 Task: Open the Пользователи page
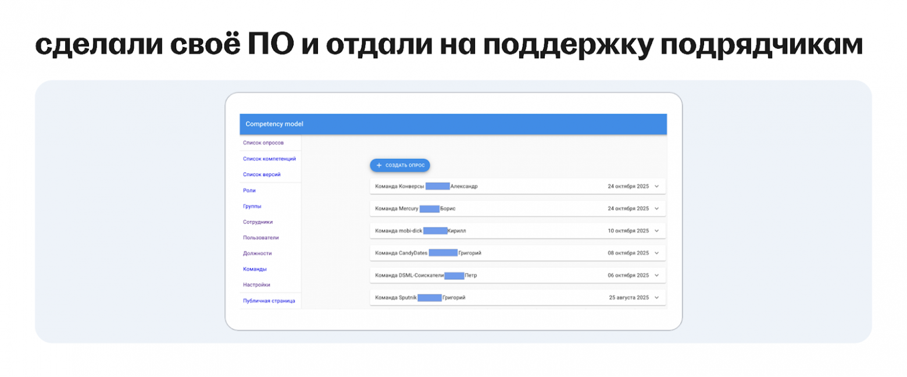261,237
